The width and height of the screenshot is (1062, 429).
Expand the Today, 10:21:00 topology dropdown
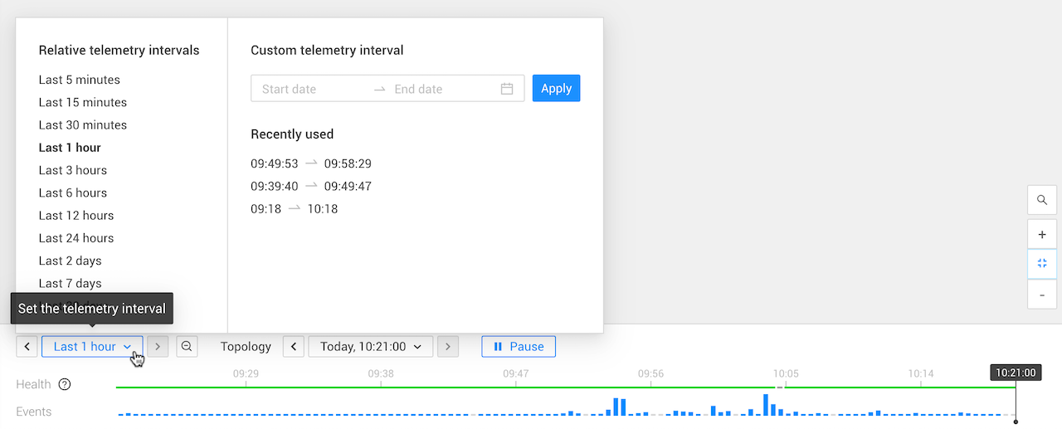coord(371,347)
